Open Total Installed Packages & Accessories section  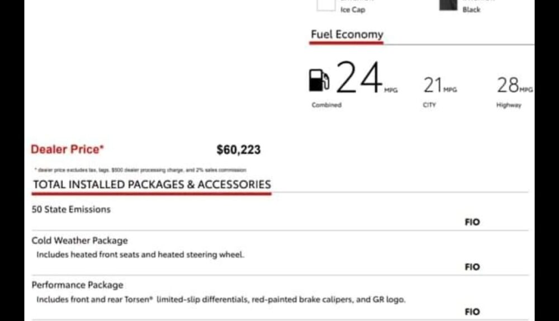pyautogui.click(x=152, y=185)
